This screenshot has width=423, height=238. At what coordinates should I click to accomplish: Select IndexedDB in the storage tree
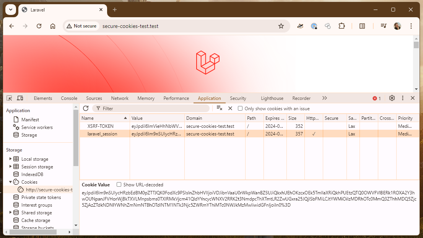pos(32,174)
